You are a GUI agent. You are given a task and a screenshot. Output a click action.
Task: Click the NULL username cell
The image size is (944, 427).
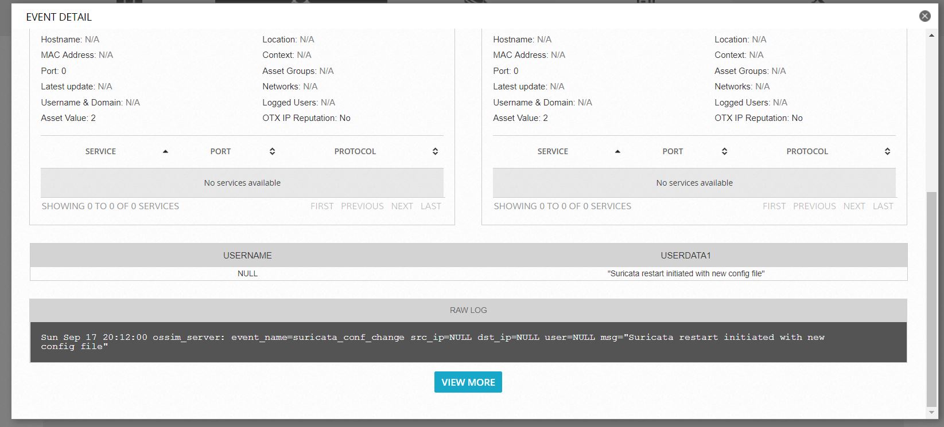(247, 273)
